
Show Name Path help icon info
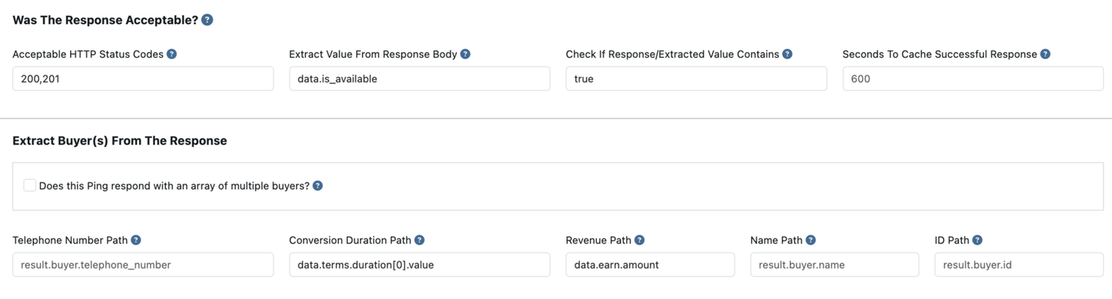[811, 240]
